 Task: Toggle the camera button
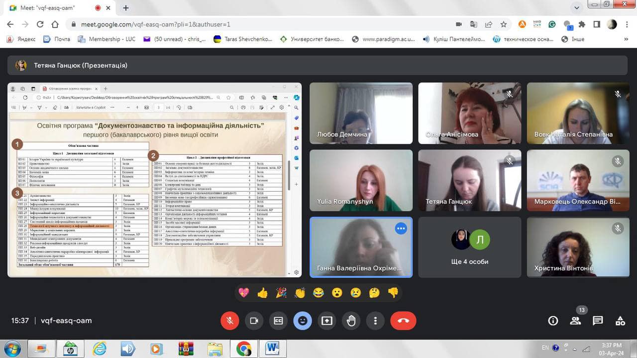tap(254, 321)
